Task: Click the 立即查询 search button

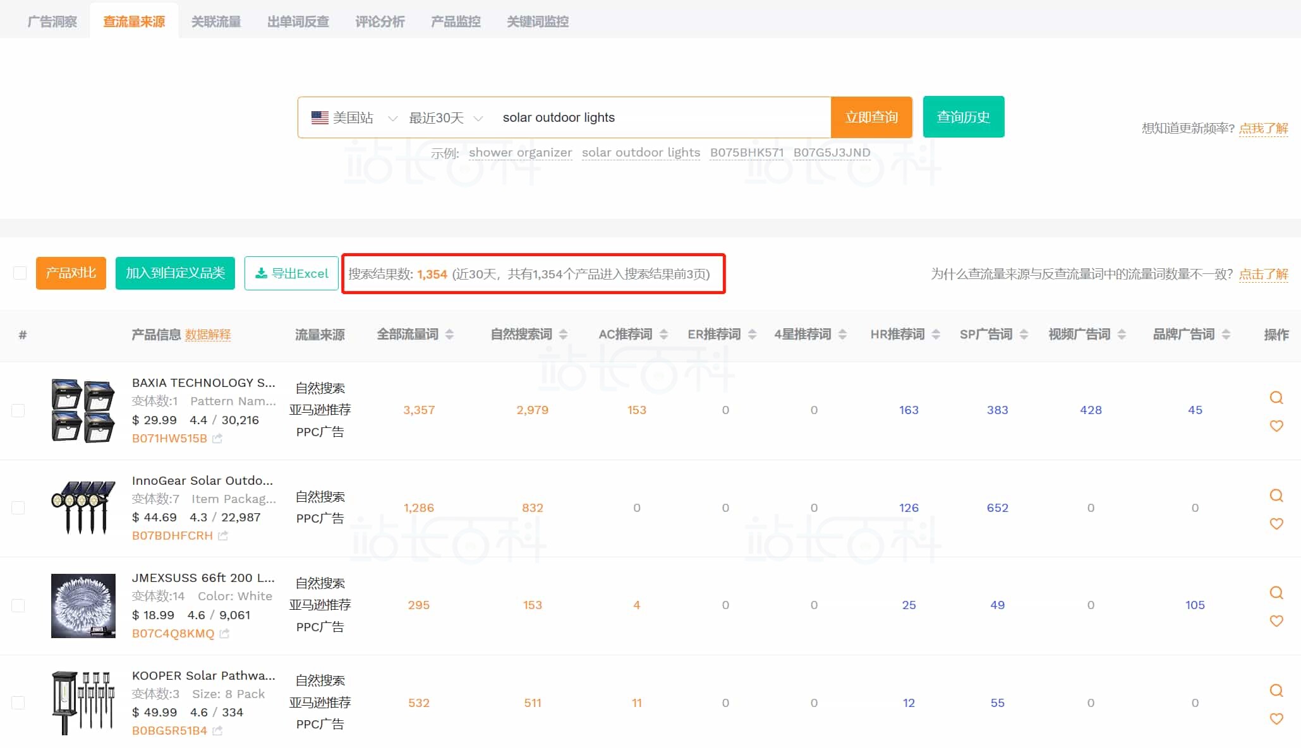Action: click(871, 117)
